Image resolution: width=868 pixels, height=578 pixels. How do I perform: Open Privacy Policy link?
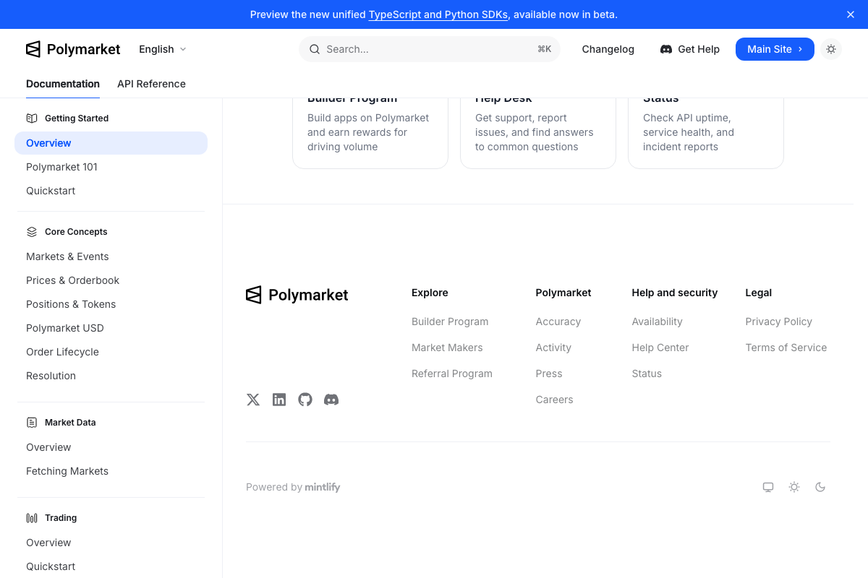(x=779, y=322)
